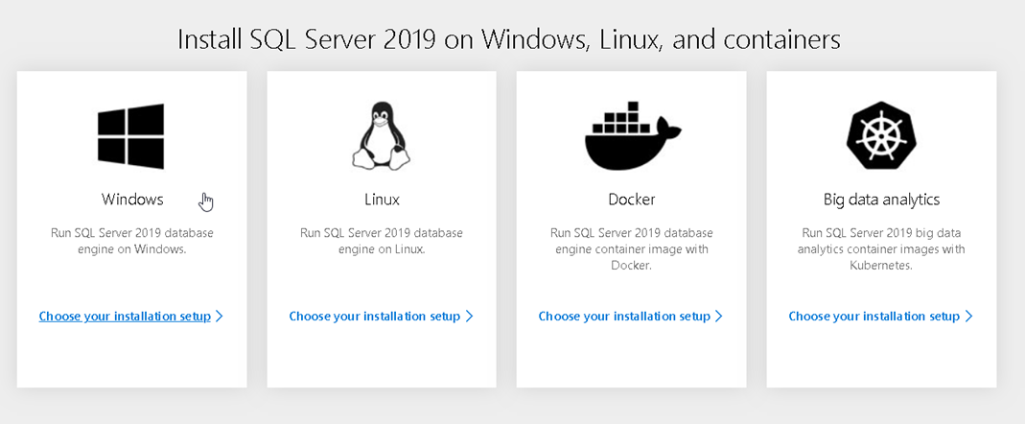Click the chevron arrow in Linux card
The width and height of the screenshot is (1025, 424).
click(x=469, y=317)
